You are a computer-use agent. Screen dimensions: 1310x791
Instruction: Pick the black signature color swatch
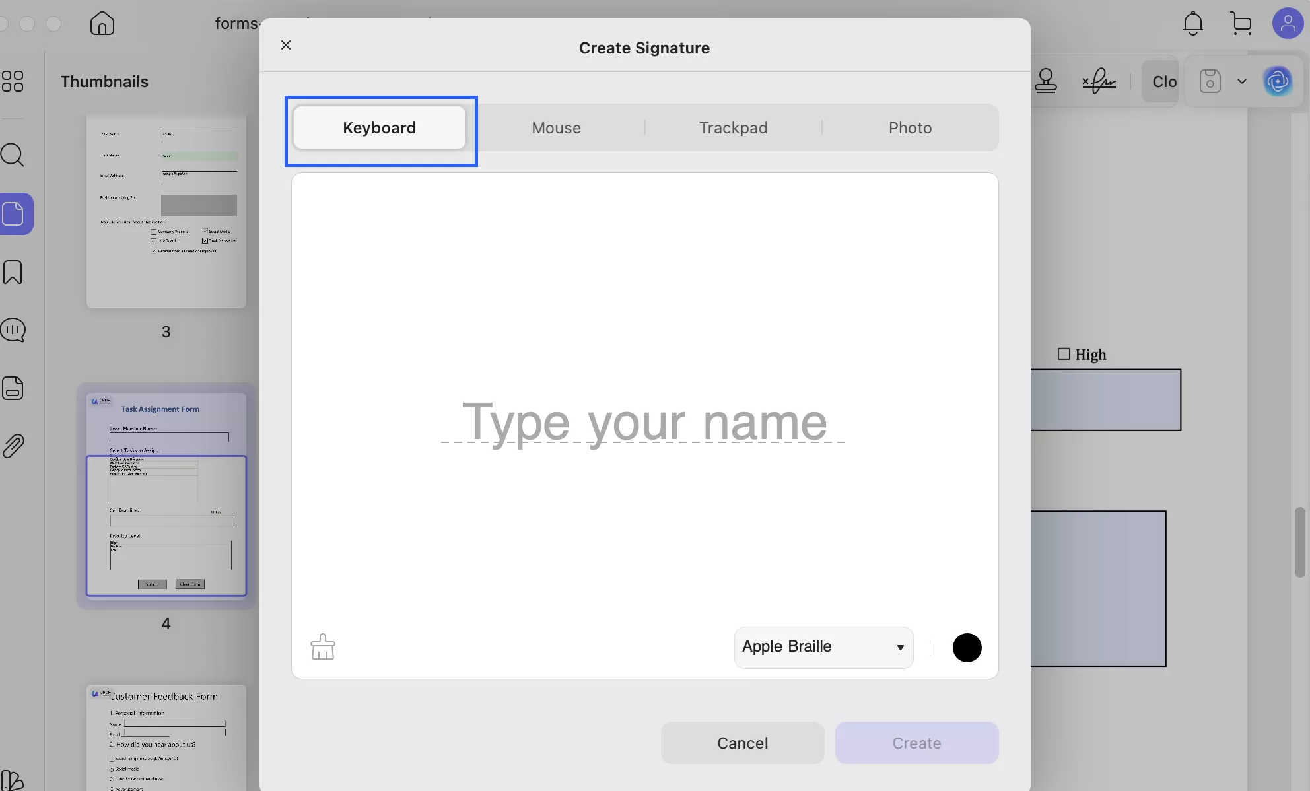point(967,648)
